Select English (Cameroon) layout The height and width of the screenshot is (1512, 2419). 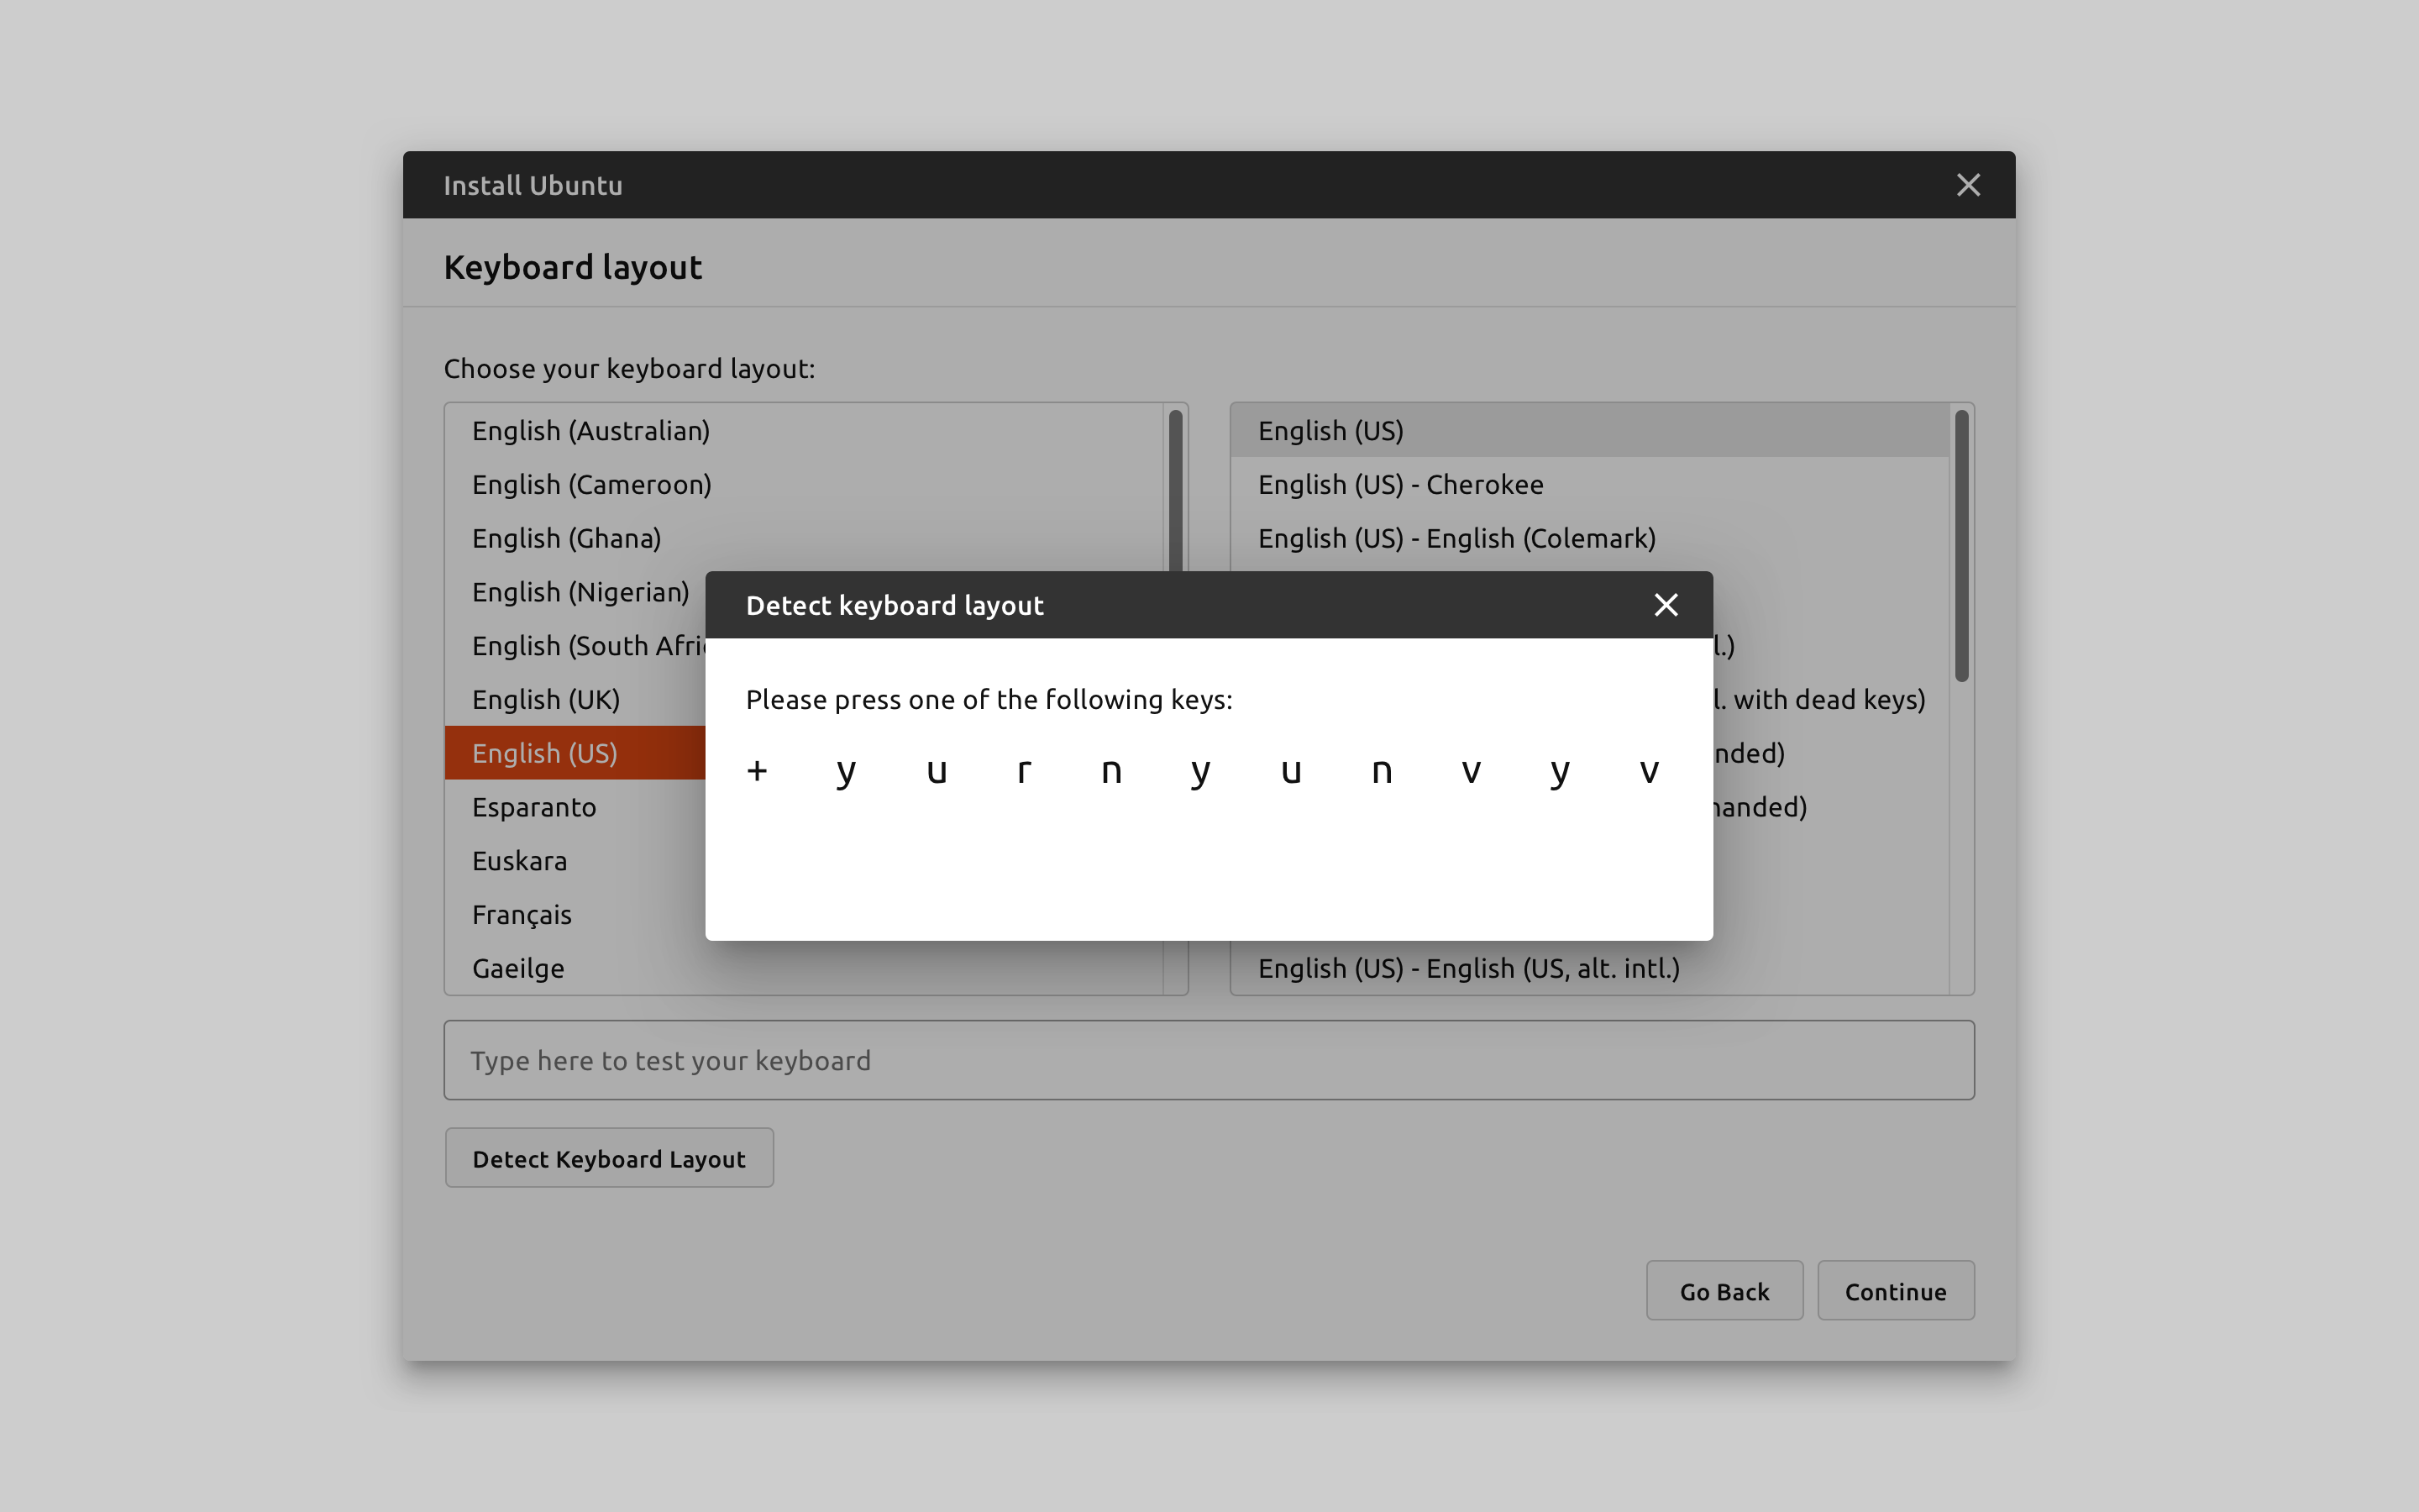coord(592,485)
